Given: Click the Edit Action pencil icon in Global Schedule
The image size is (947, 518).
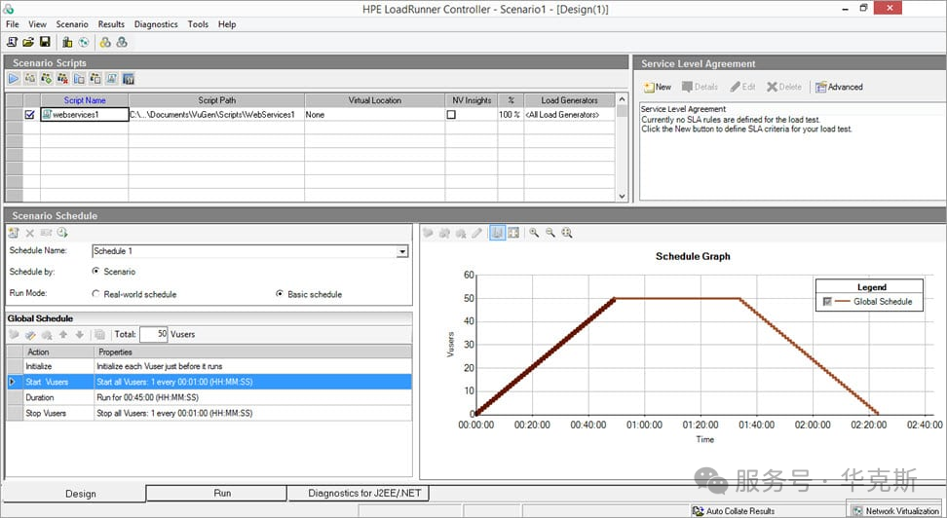Looking at the screenshot, I should coord(30,335).
